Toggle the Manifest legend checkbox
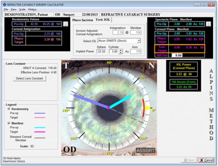218x166 pixels. (9, 123)
